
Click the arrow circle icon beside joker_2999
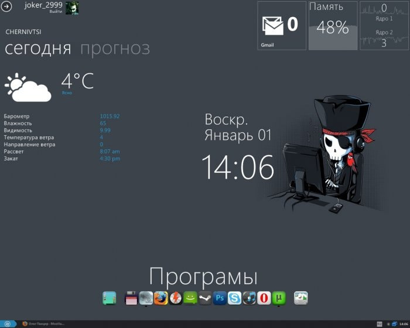click(6, 6)
